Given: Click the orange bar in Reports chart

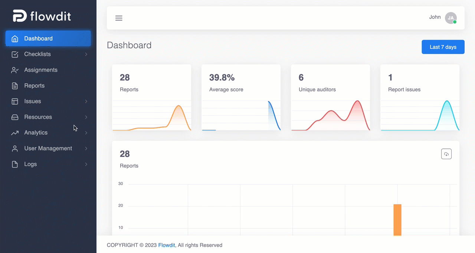Looking at the screenshot, I should click(397, 220).
